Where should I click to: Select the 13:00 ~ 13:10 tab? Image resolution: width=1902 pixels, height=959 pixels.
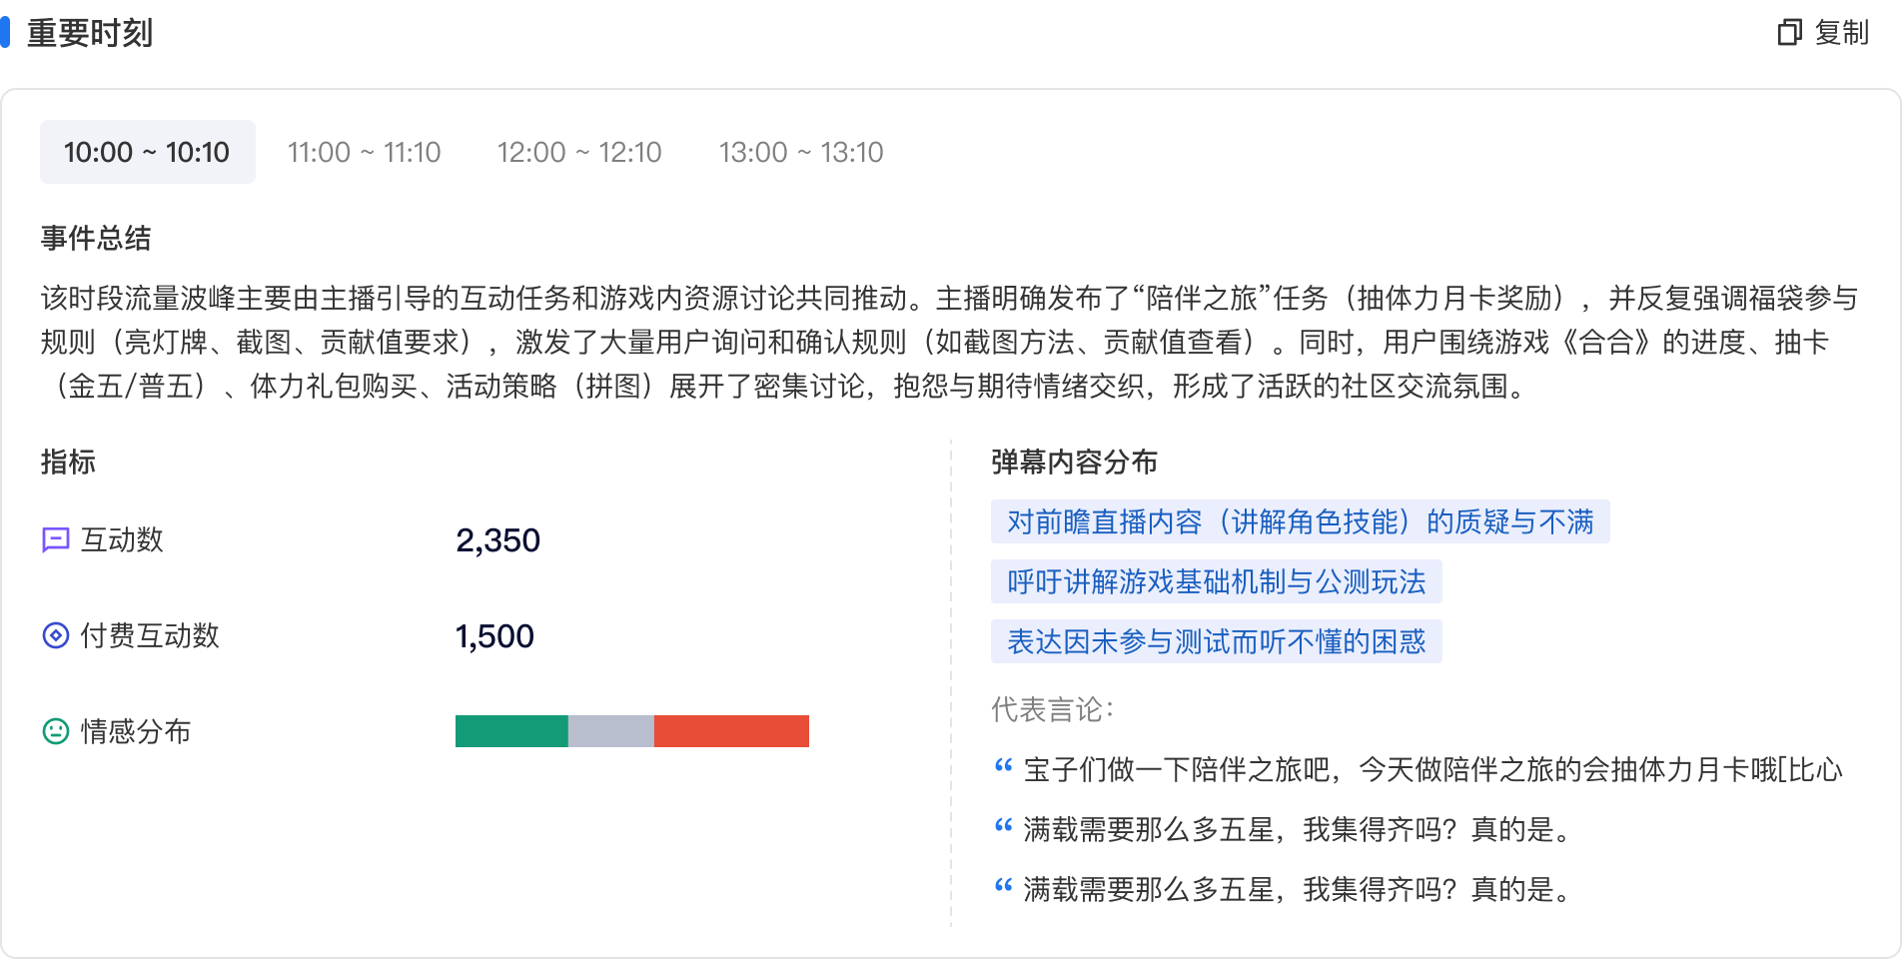[801, 152]
